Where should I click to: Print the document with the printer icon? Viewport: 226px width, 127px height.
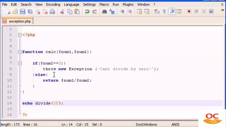pyautogui.click(x=52, y=12)
